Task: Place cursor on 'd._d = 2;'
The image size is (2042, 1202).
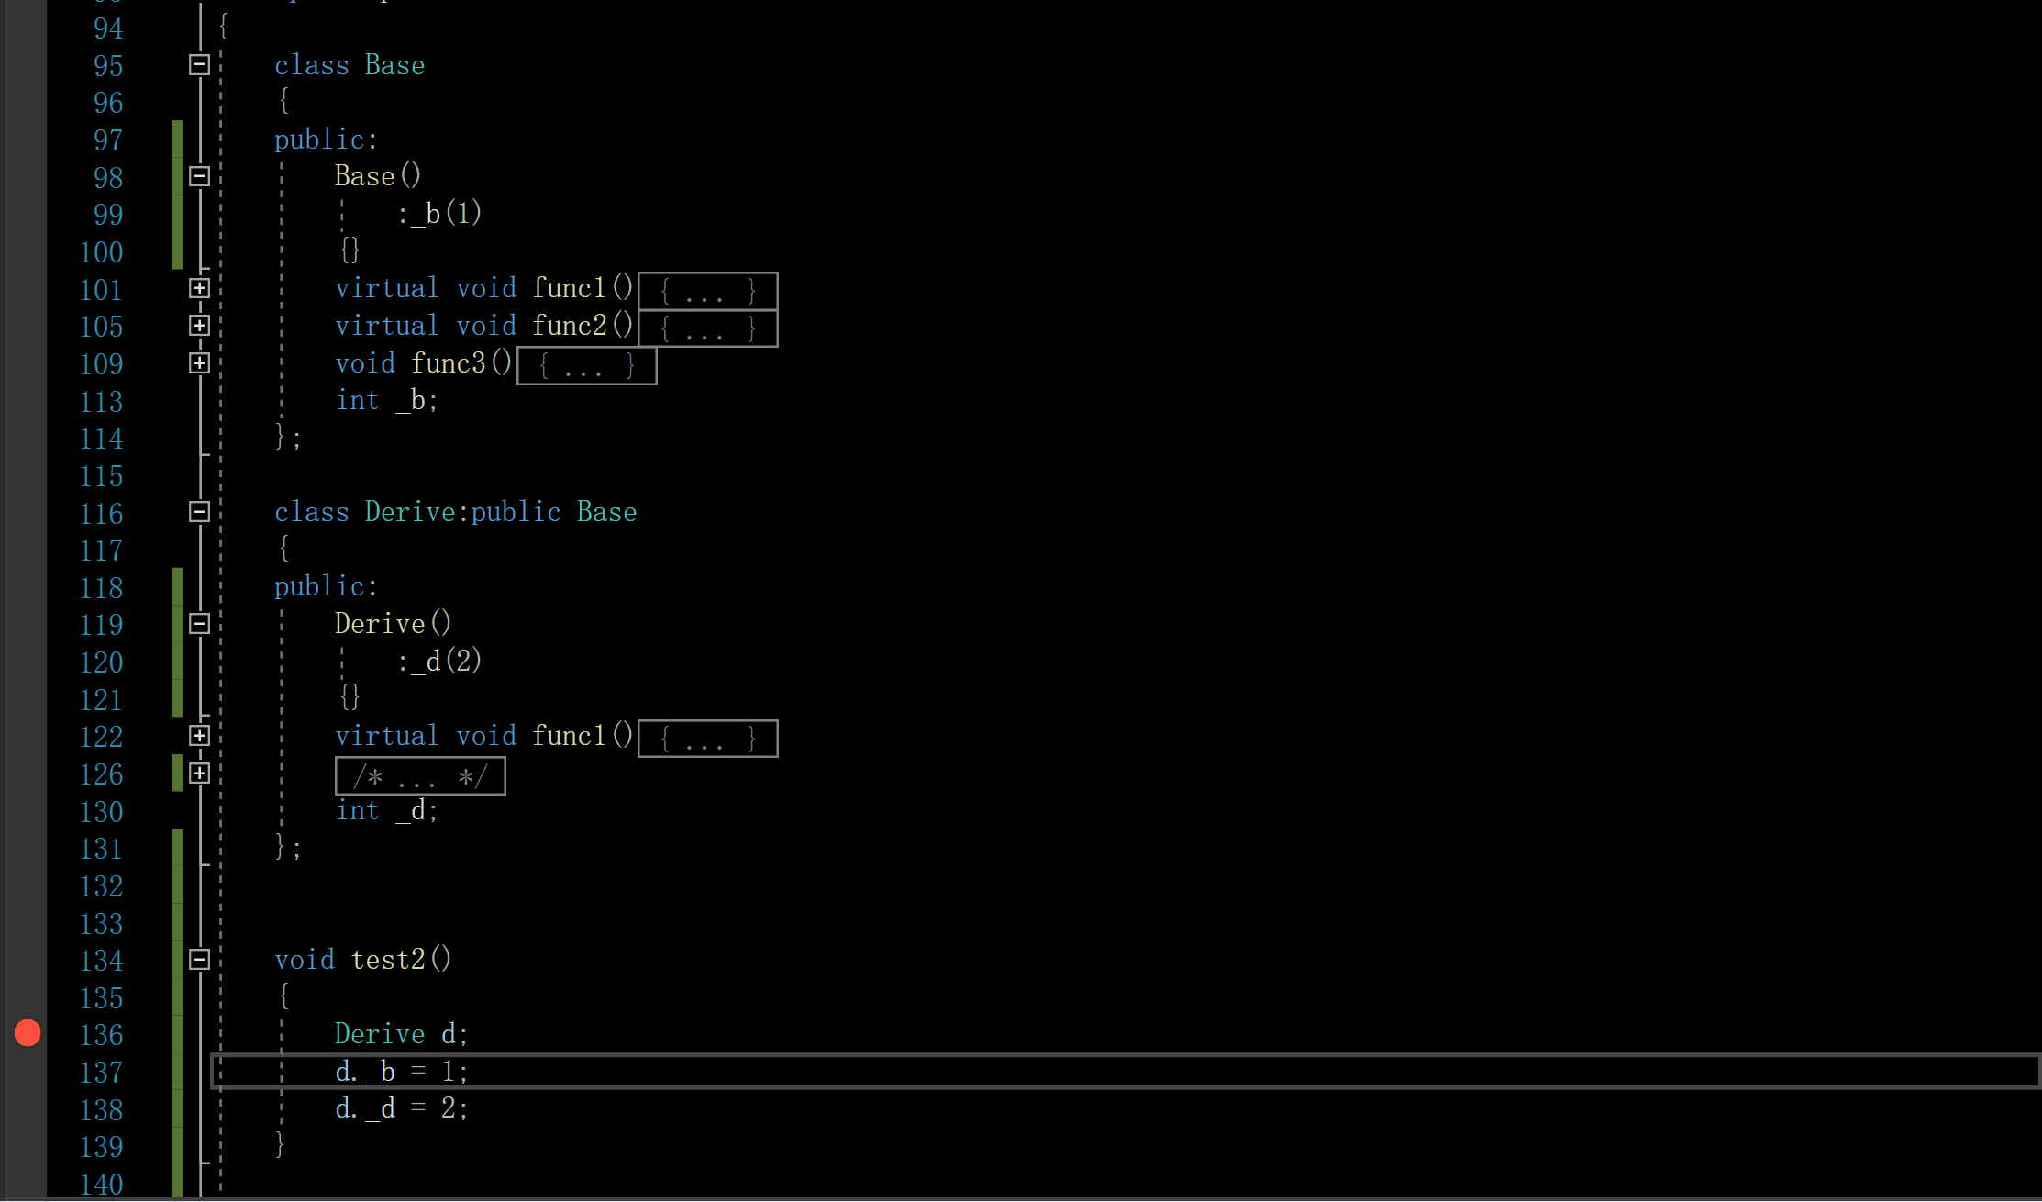Action: (x=402, y=1108)
